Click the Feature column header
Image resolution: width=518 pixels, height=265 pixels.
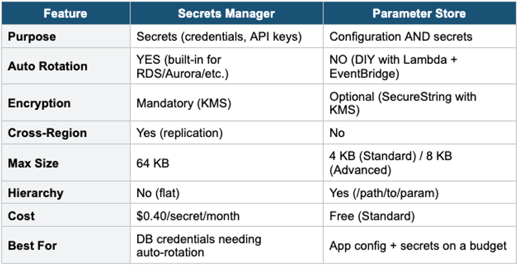(x=65, y=13)
